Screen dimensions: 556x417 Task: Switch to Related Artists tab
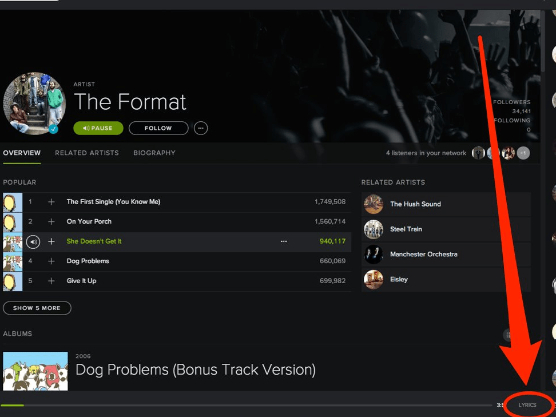point(87,153)
